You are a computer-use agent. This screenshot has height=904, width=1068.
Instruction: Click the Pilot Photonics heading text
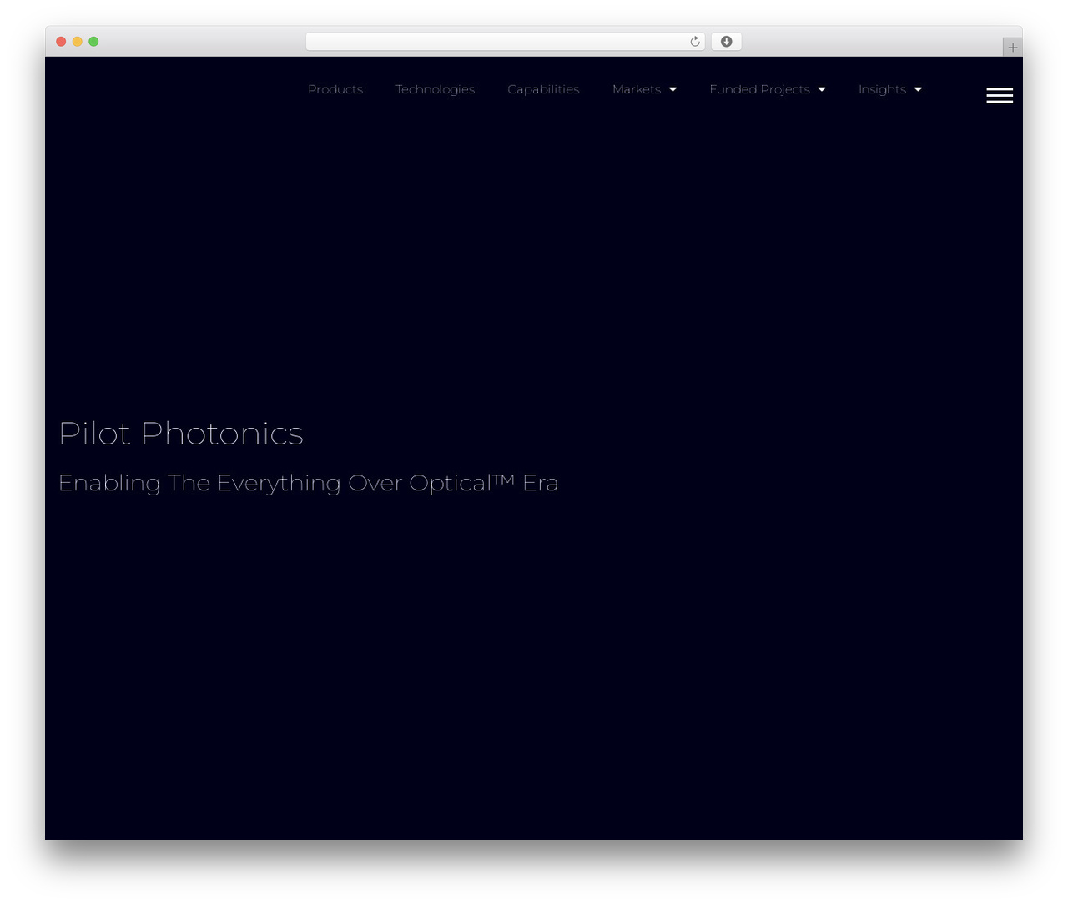[180, 434]
